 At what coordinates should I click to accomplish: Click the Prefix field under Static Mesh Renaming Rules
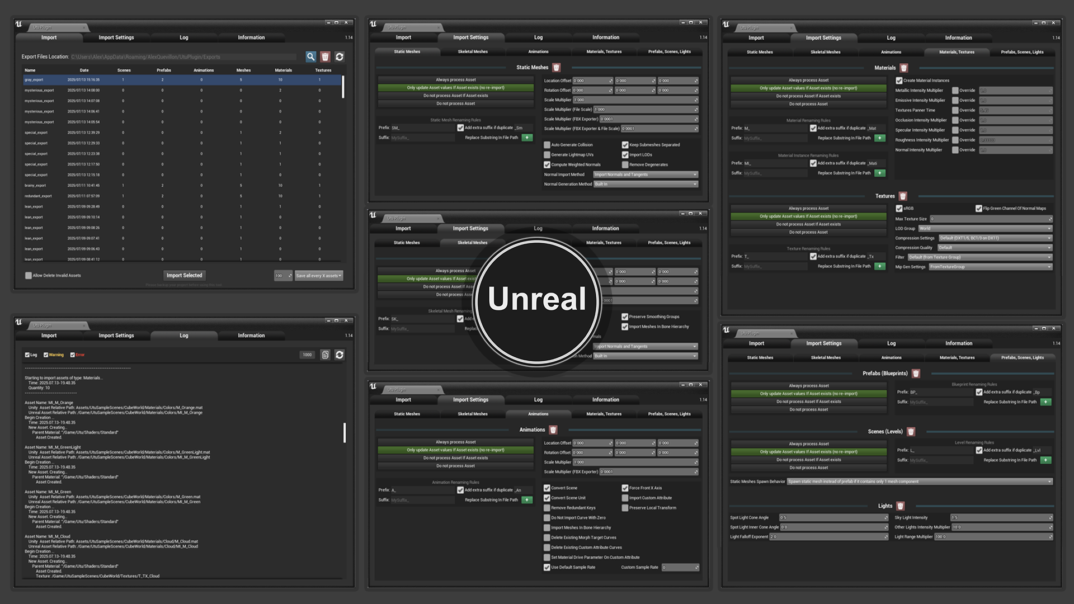[x=423, y=128]
